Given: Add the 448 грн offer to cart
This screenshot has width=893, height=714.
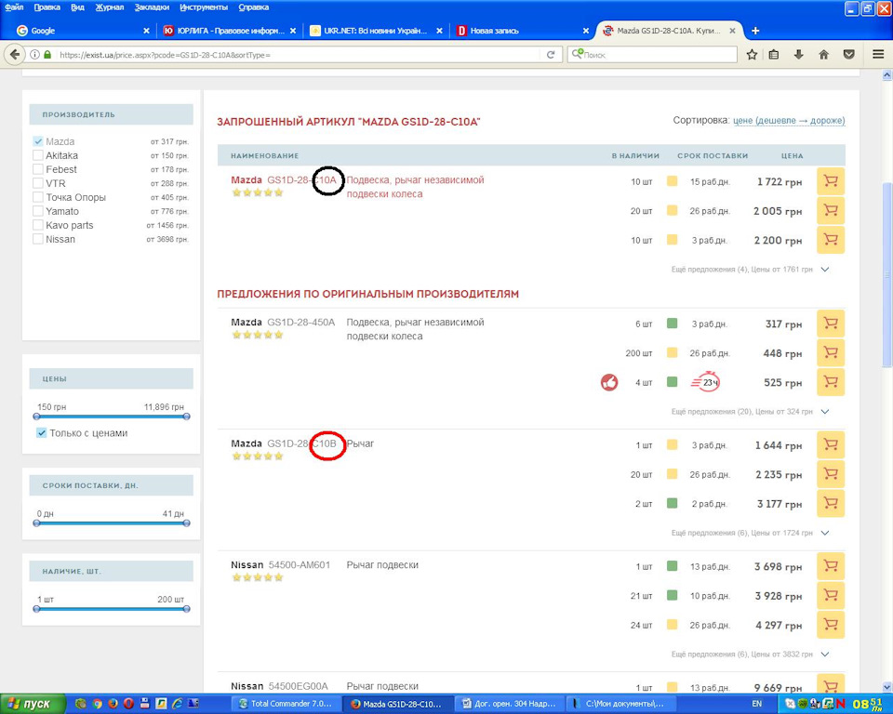Looking at the screenshot, I should point(831,353).
